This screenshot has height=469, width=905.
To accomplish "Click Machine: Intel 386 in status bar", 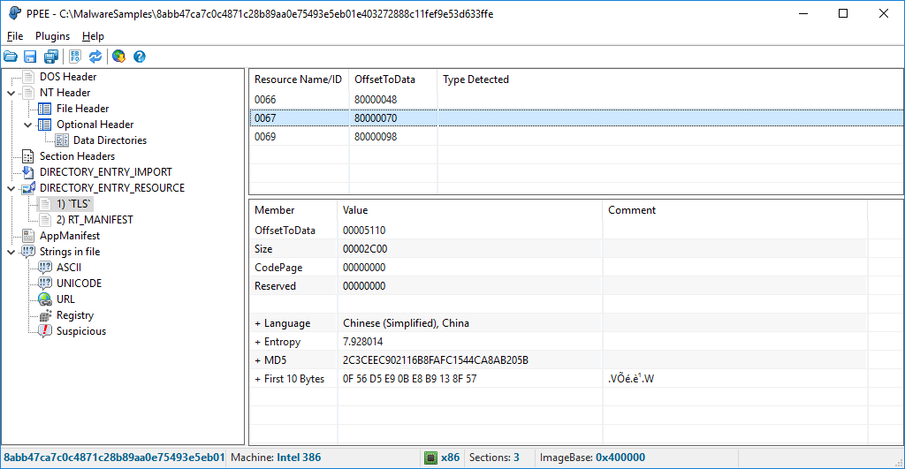I will tap(276, 458).
